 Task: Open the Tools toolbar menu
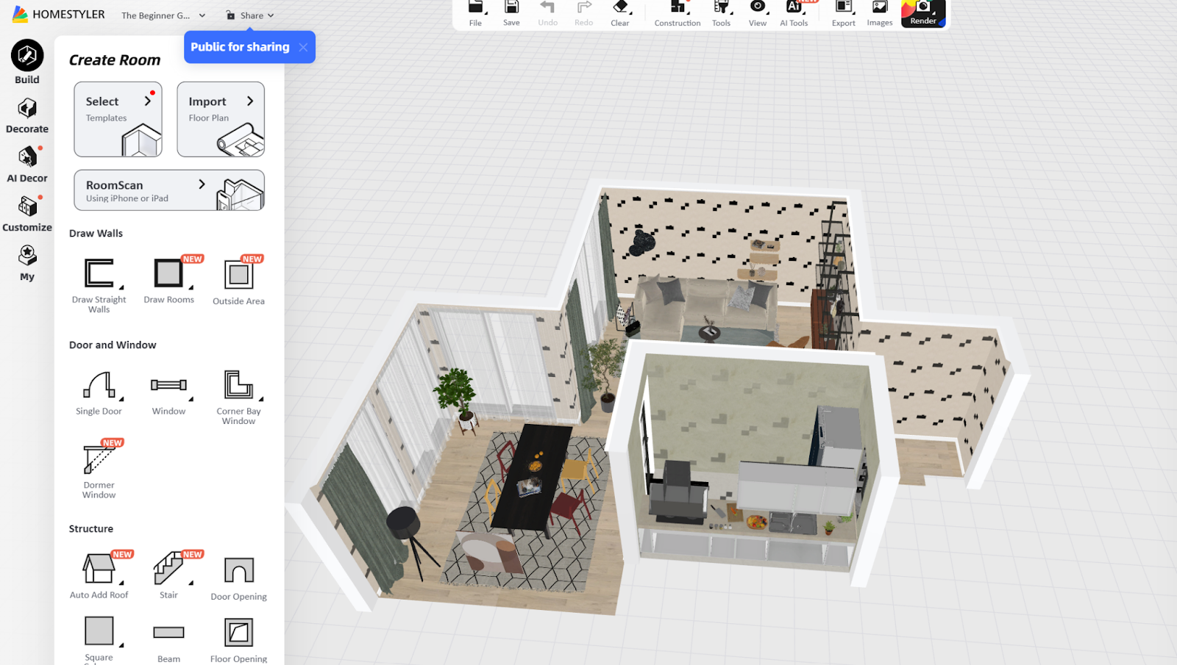point(721,14)
